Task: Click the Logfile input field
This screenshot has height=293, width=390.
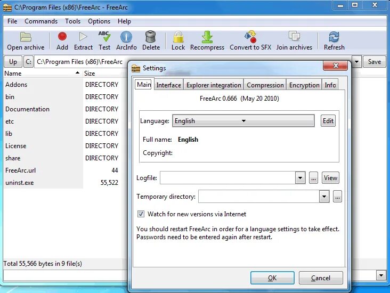Action: tap(228, 178)
